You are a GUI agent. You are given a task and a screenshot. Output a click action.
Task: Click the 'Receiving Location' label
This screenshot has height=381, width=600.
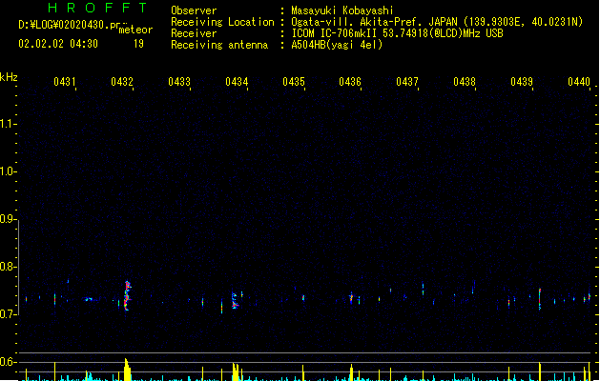point(222,22)
